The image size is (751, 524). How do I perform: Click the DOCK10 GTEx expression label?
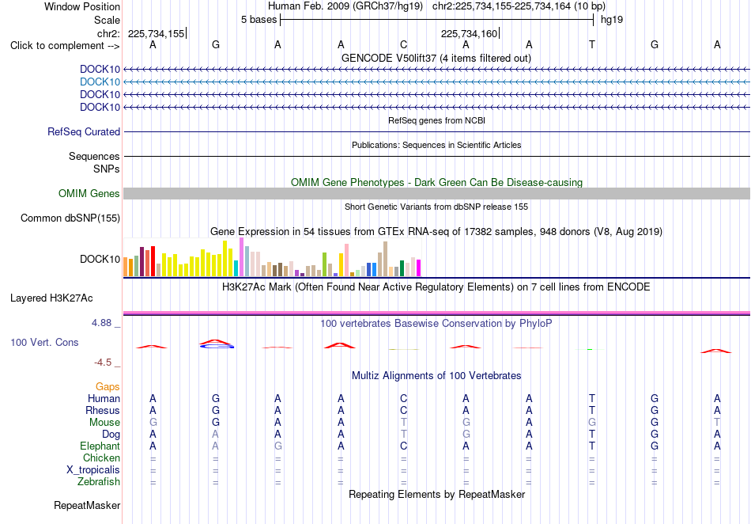pyautogui.click(x=100, y=260)
